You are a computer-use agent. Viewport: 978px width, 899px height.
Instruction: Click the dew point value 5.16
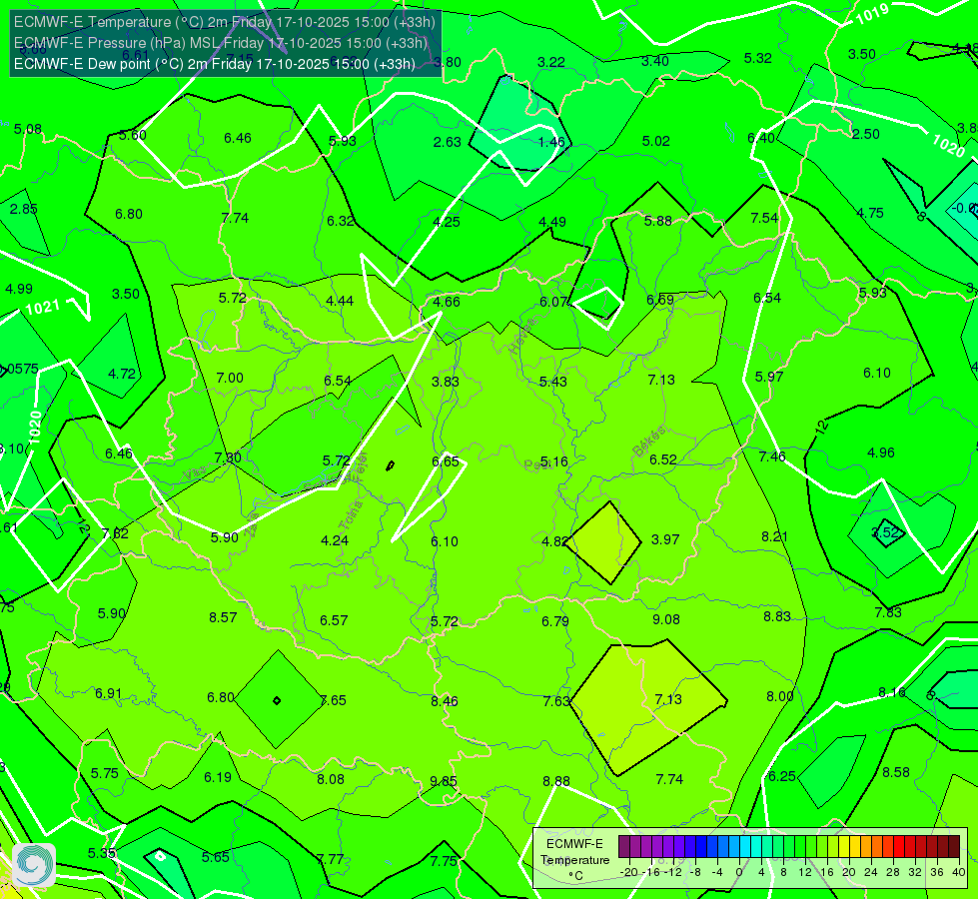(553, 461)
